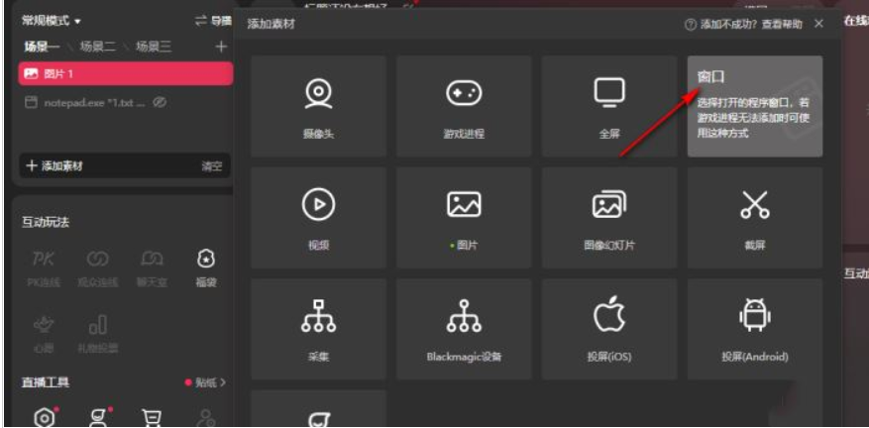Choose 投屏(Android) screen casting
Viewport: 869px width, 428px height.
(x=755, y=329)
